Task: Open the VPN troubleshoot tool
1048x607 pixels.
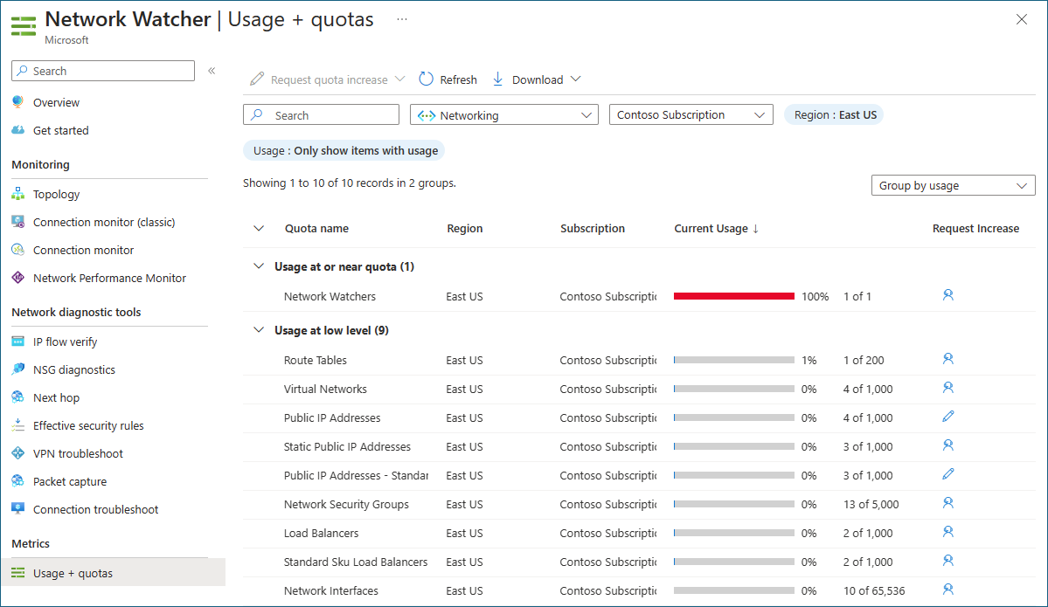Action: coord(78,453)
